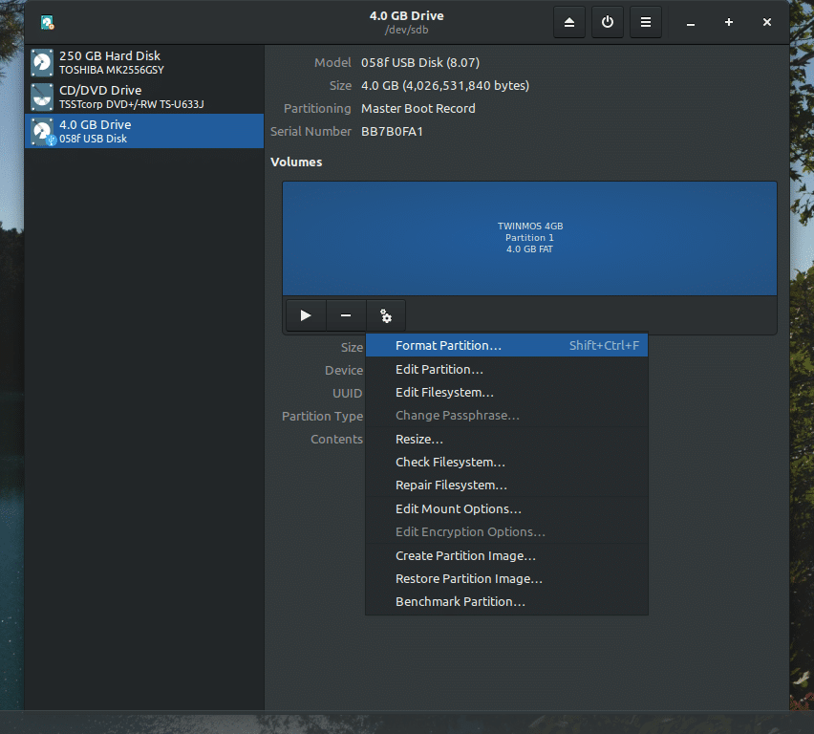Choose Create Partition Image menu entry
This screenshot has height=734, width=814.
pos(506,555)
